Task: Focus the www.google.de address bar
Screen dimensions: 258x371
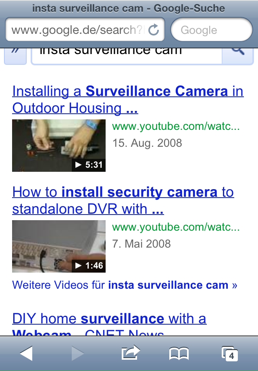Action: tap(85, 29)
